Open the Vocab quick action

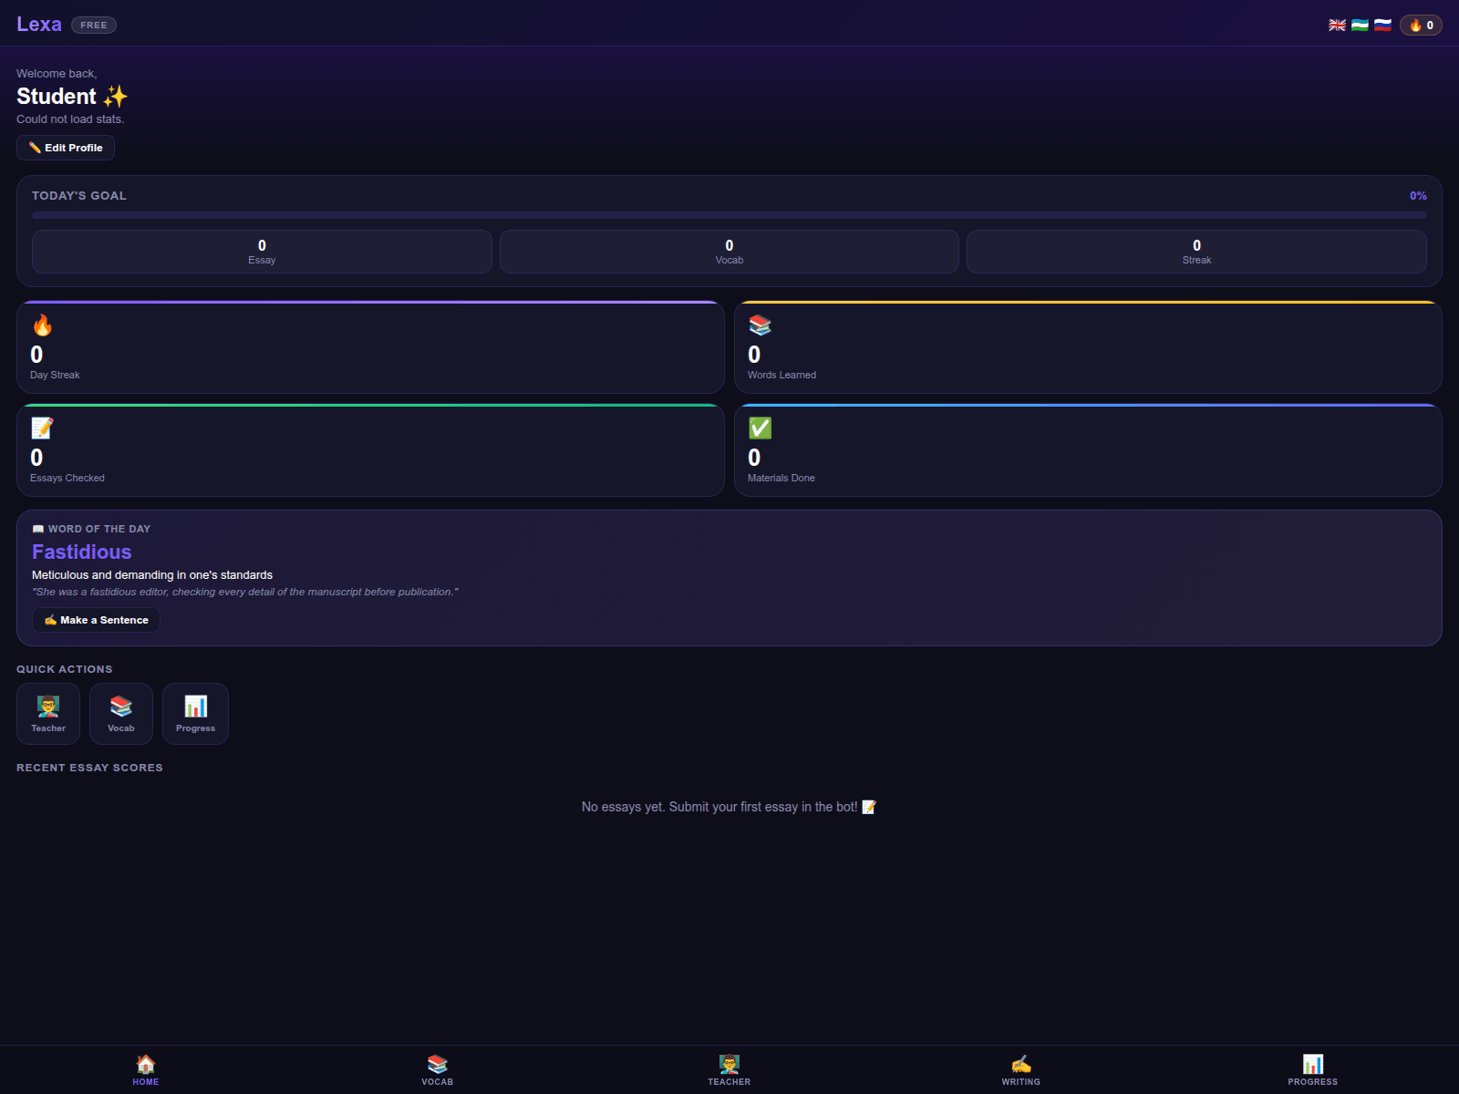coord(121,714)
